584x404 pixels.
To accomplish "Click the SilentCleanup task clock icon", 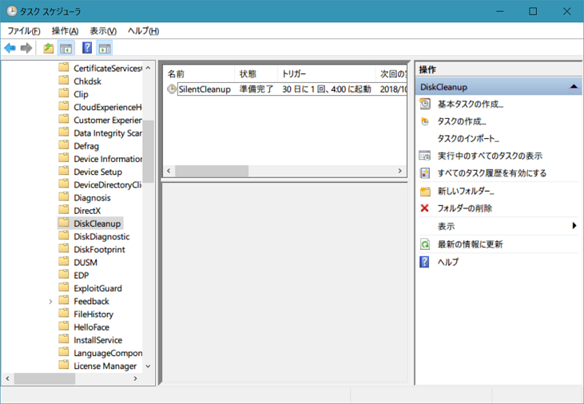I will point(172,89).
